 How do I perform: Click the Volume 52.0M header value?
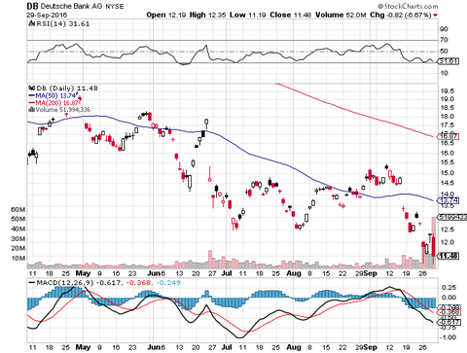[341, 15]
